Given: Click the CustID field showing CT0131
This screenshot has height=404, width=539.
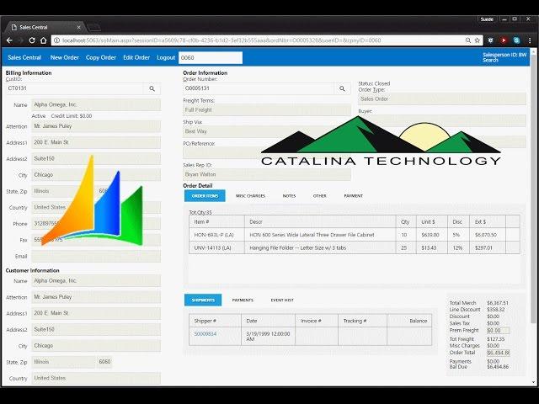Looking at the screenshot, I should pyautogui.click(x=75, y=88).
